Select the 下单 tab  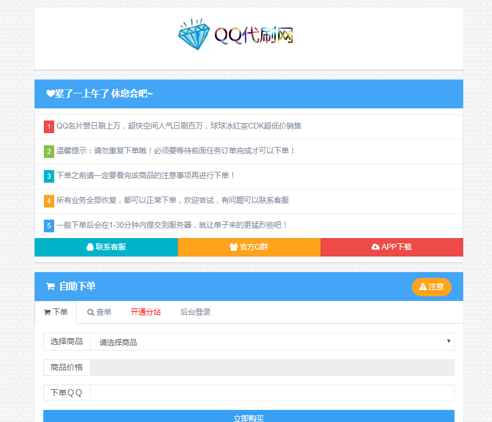point(56,312)
